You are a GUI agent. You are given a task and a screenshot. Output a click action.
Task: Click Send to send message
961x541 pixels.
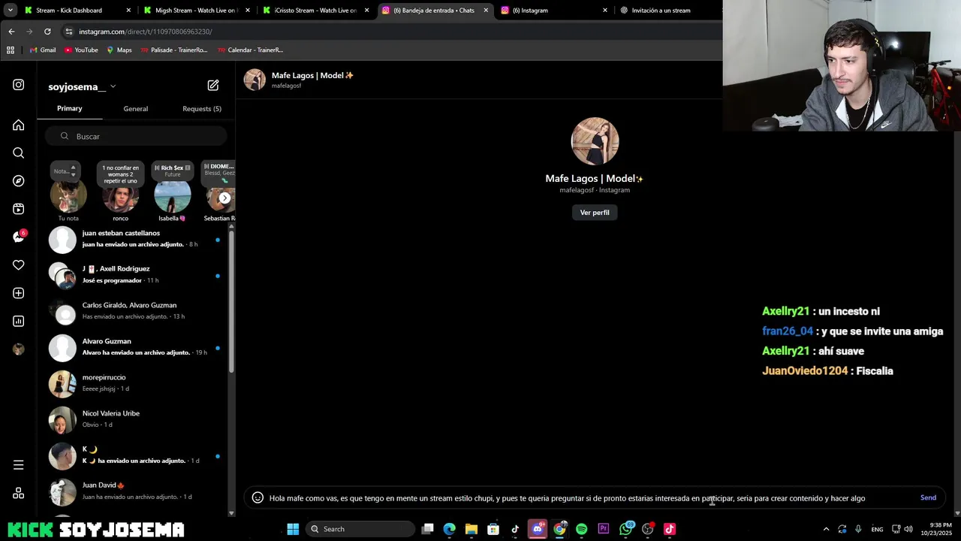tap(928, 497)
